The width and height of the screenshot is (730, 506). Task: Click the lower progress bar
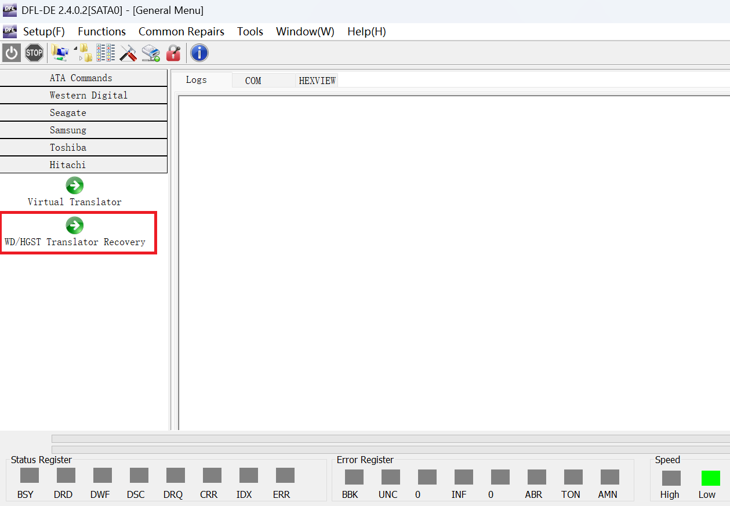pos(391,450)
